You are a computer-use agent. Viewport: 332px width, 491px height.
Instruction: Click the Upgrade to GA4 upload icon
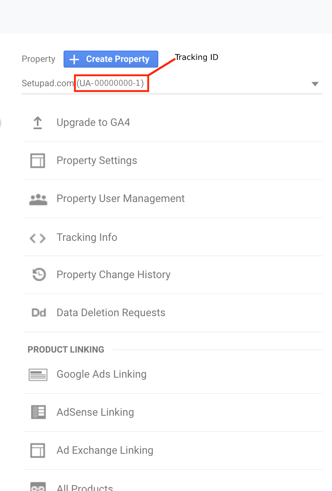click(x=38, y=122)
